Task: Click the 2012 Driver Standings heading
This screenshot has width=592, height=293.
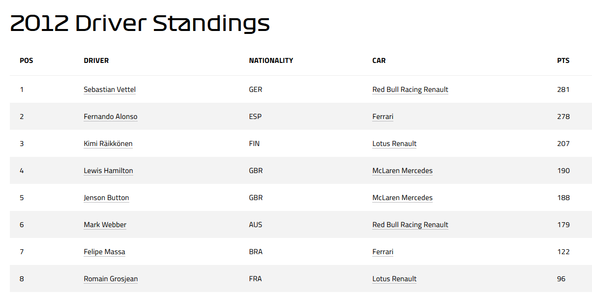Action: (x=140, y=24)
